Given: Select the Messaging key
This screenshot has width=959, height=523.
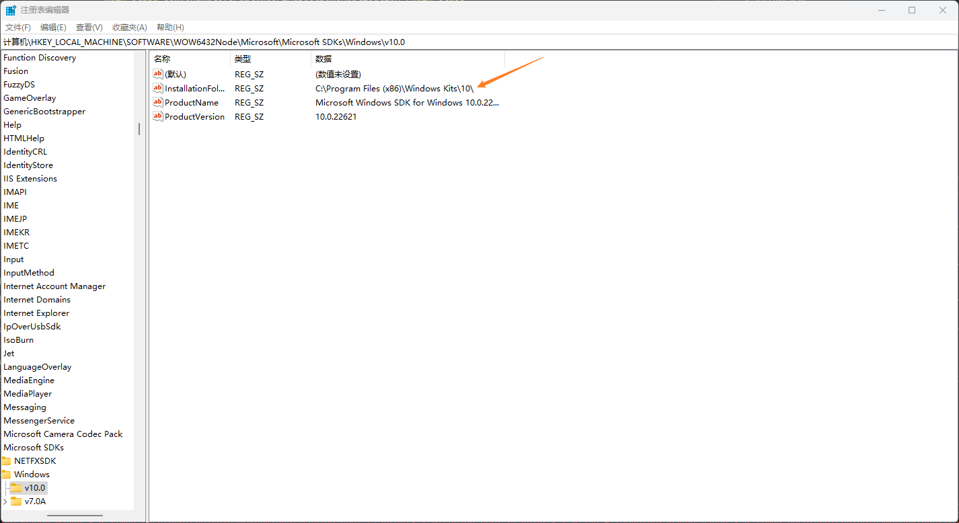Looking at the screenshot, I should point(25,407).
